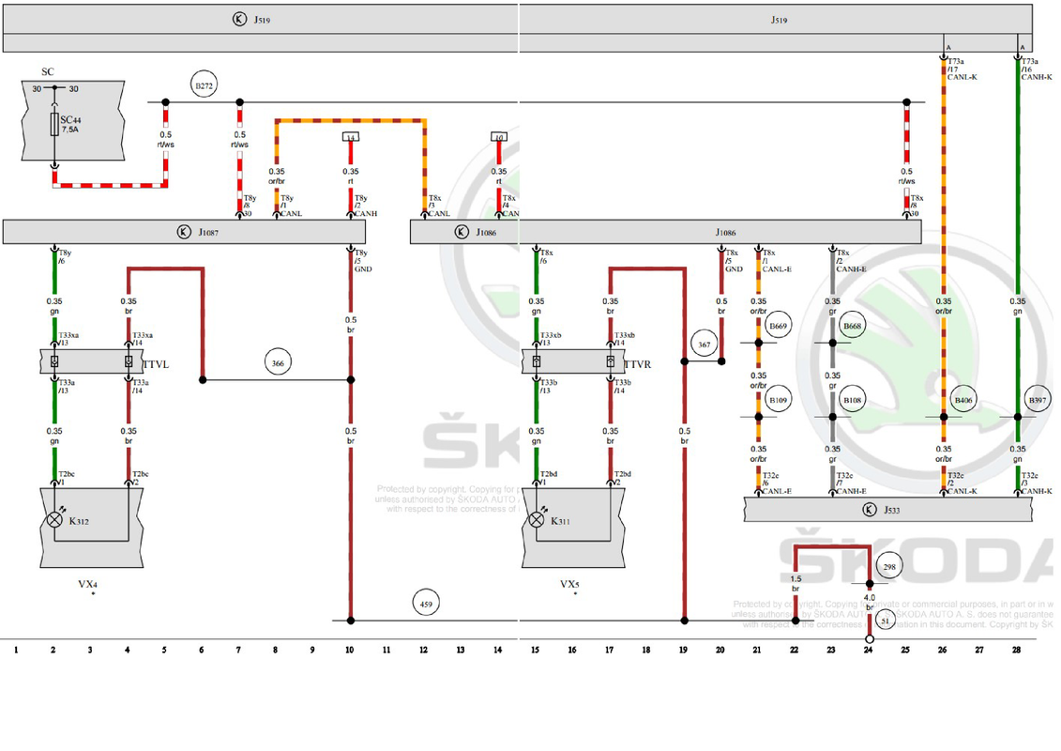The image size is (1061, 751).
Task: Click the T32c /2 CANL-K pin label
Action: 962,483
